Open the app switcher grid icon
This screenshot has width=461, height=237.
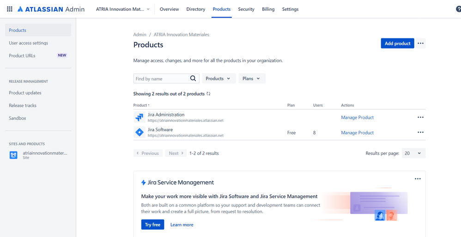(x=9, y=9)
